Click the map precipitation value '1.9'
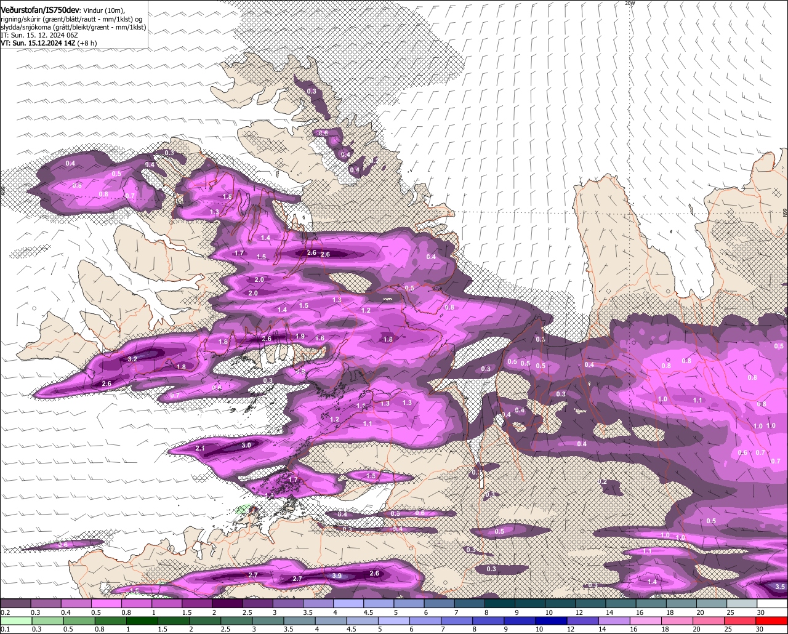 point(300,336)
